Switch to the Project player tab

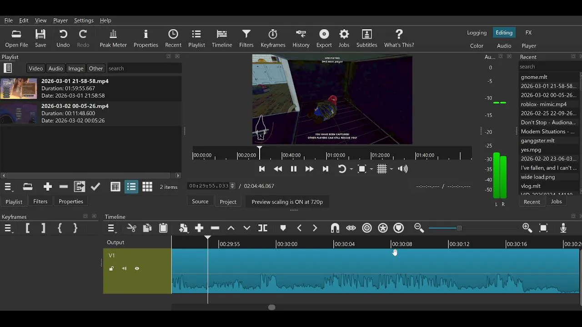228,202
